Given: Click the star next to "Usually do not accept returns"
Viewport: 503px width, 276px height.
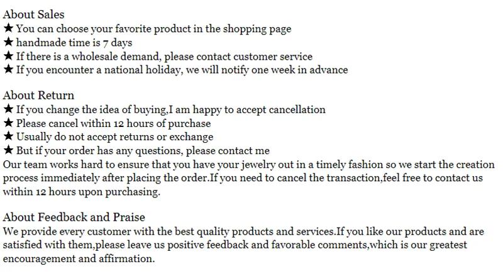Looking at the screenshot, I should coord(8,136).
